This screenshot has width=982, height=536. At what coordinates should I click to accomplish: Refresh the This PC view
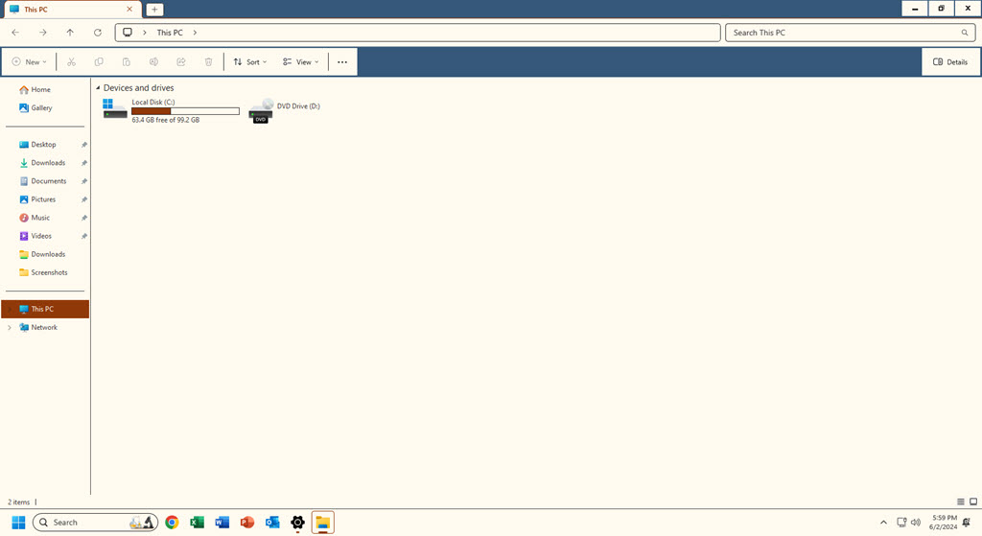pos(98,33)
